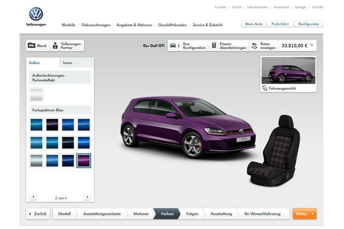This screenshot has width=344, height=229.
Task: Click the Suche link
Action: (x=236, y=7)
